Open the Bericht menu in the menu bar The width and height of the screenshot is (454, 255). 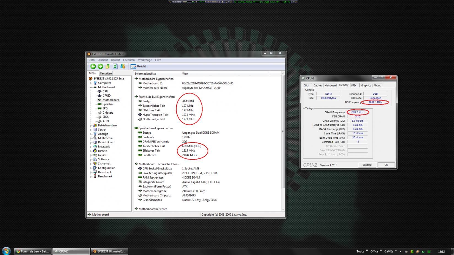115,60
